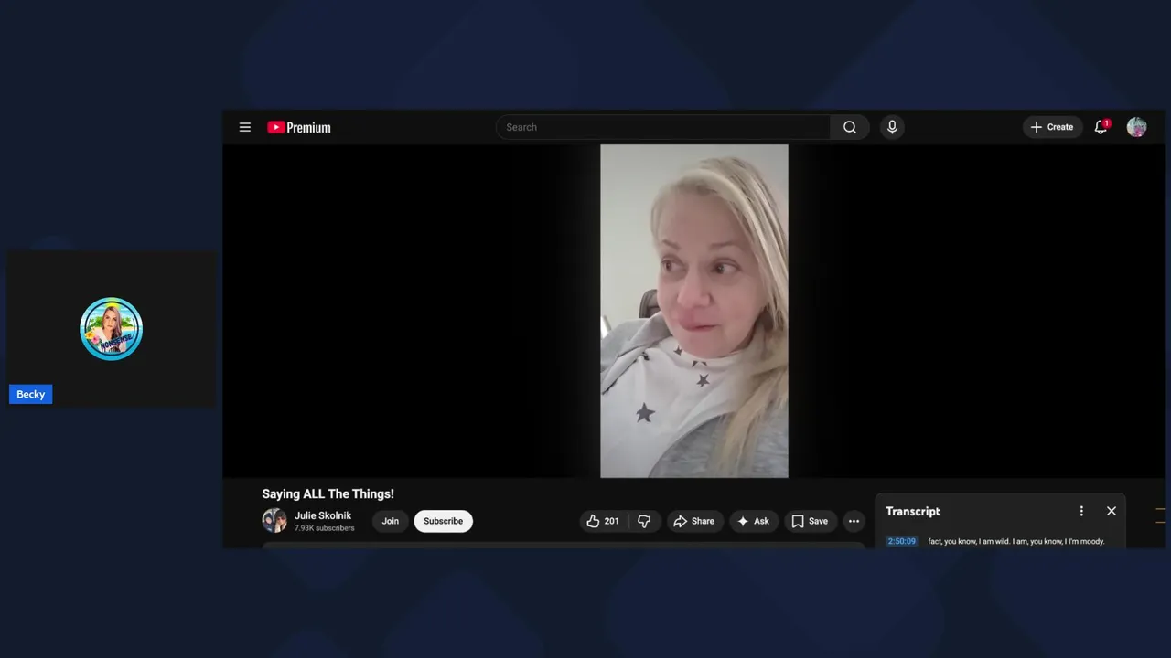Open account avatar menu on YouTube

(1136, 127)
